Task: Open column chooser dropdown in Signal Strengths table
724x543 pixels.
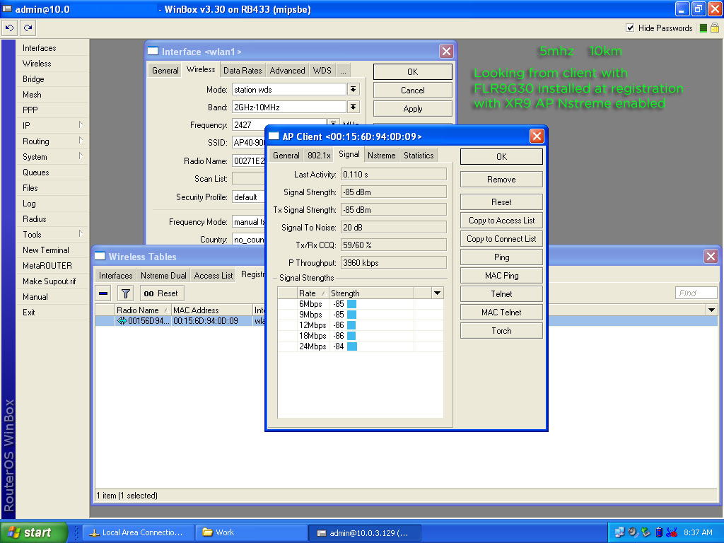Action: [x=437, y=293]
